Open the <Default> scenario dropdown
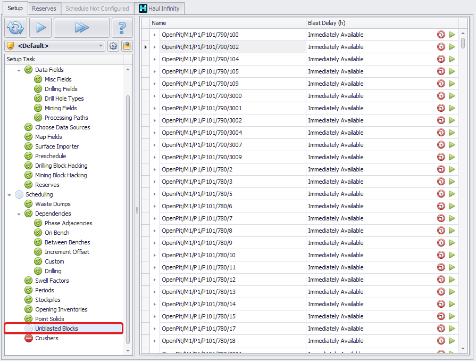Image resolution: width=476 pixels, height=361 pixels. [55, 46]
